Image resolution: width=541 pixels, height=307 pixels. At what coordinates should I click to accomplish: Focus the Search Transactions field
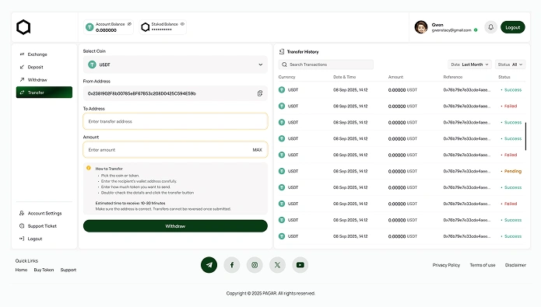[326, 65]
